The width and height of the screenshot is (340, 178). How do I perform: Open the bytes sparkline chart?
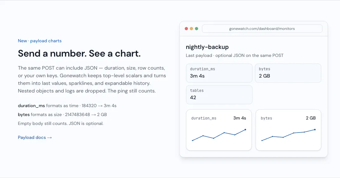pos(288,130)
